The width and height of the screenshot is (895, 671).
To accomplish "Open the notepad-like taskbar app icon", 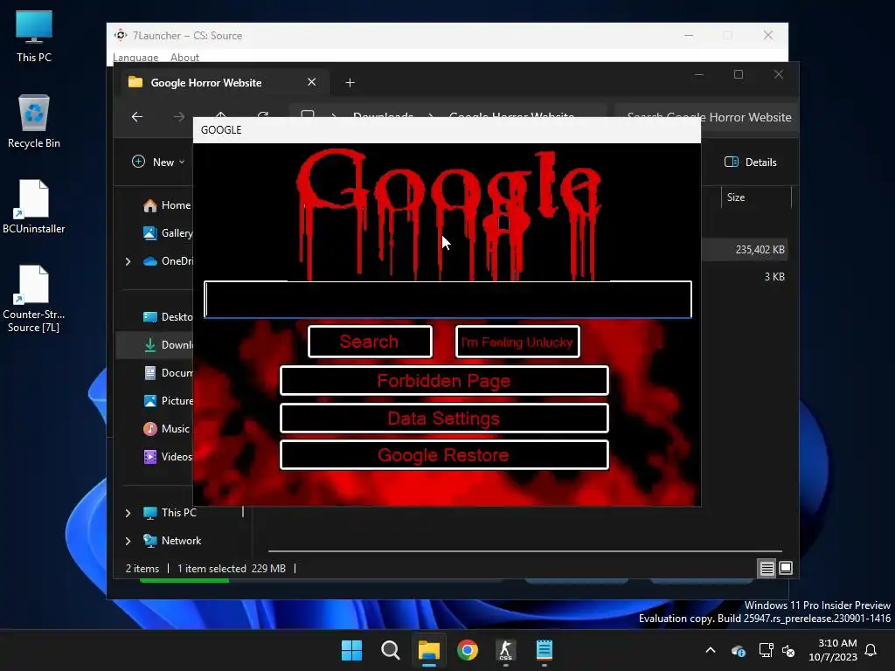I will coord(545,650).
